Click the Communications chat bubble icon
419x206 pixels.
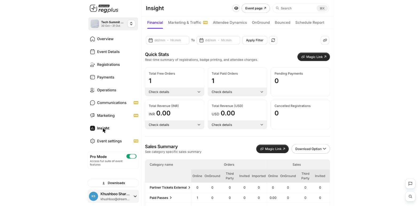click(92, 103)
